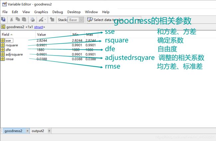The image size is (216, 141).
Task: Open the Stack Base dropdown
Action: tap(76, 20)
